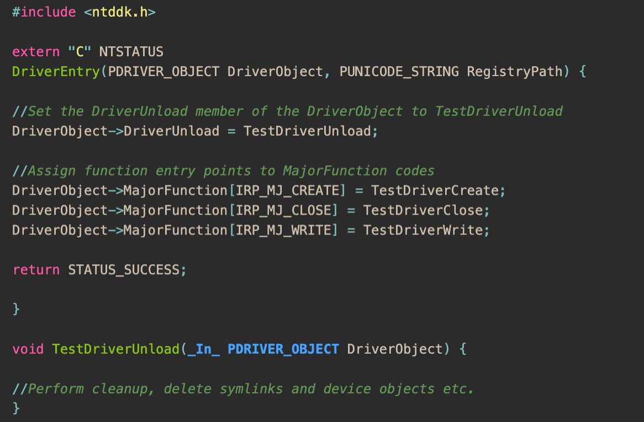Click the TestDriverClose identifier
The width and height of the screenshot is (644, 422).
(x=423, y=210)
